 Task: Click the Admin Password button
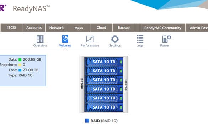(197, 28)
